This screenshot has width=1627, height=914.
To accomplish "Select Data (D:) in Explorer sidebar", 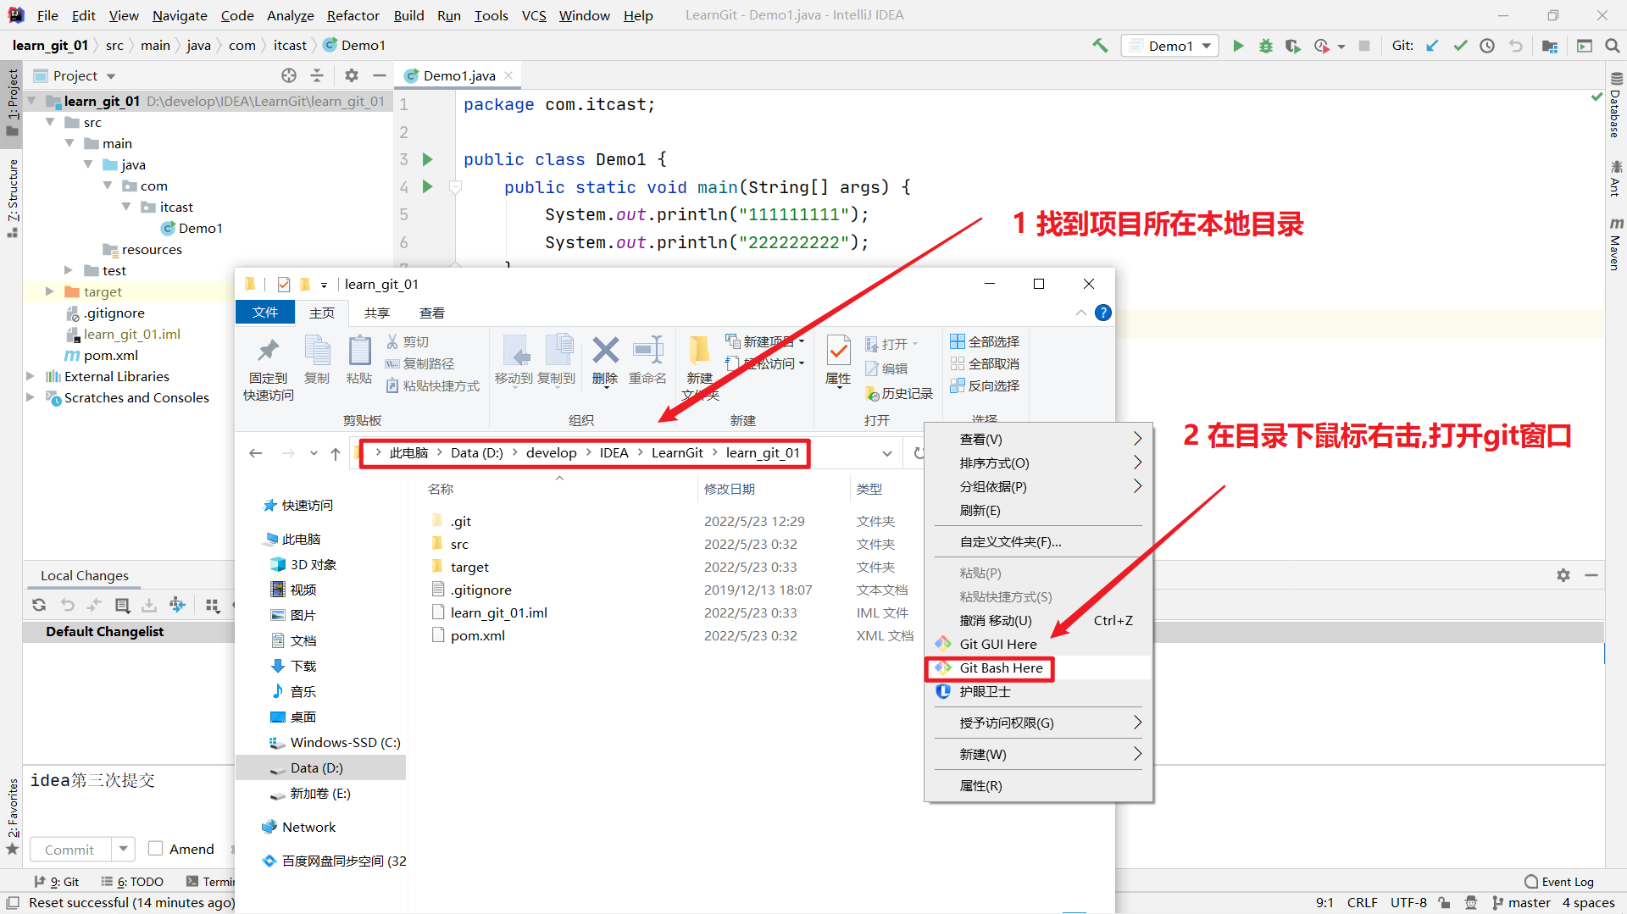I will (x=320, y=767).
